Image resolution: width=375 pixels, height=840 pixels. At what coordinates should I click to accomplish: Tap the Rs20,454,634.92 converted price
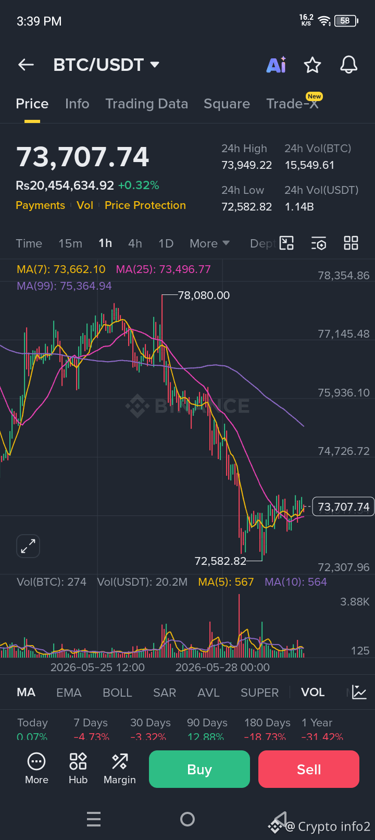coord(65,186)
